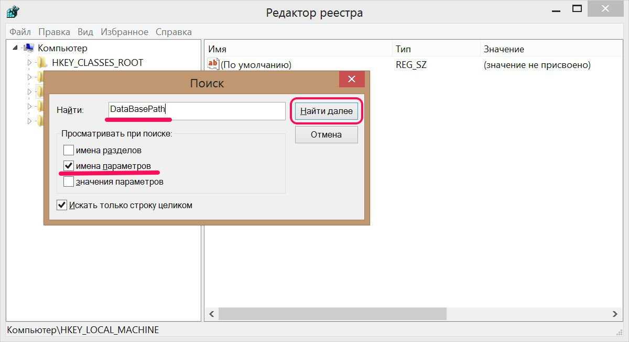Toggle Искать только строку целиком checkbox
Viewport: 629px width, 342px height.
pos(62,205)
